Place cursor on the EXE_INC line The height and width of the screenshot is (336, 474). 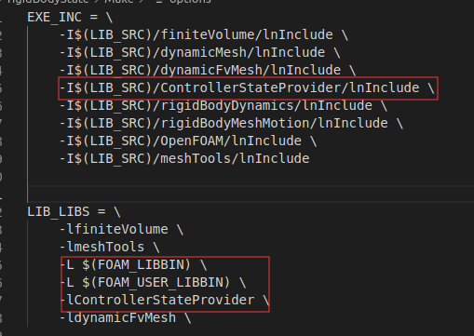point(70,18)
